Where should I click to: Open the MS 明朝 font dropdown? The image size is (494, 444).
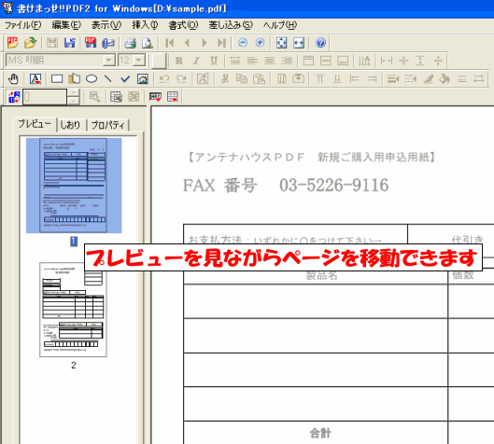click(109, 60)
